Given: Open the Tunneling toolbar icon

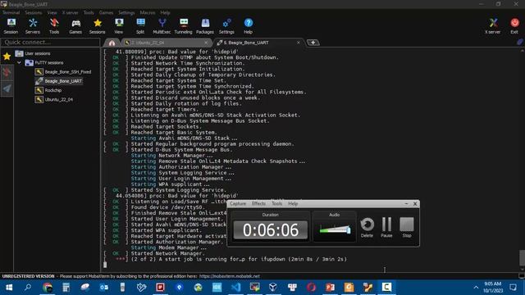Looking at the screenshot, I should [x=184, y=26].
